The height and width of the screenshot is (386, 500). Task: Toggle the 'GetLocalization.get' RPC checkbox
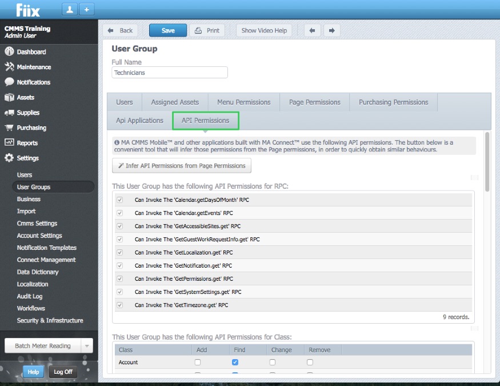pyautogui.click(x=120, y=252)
